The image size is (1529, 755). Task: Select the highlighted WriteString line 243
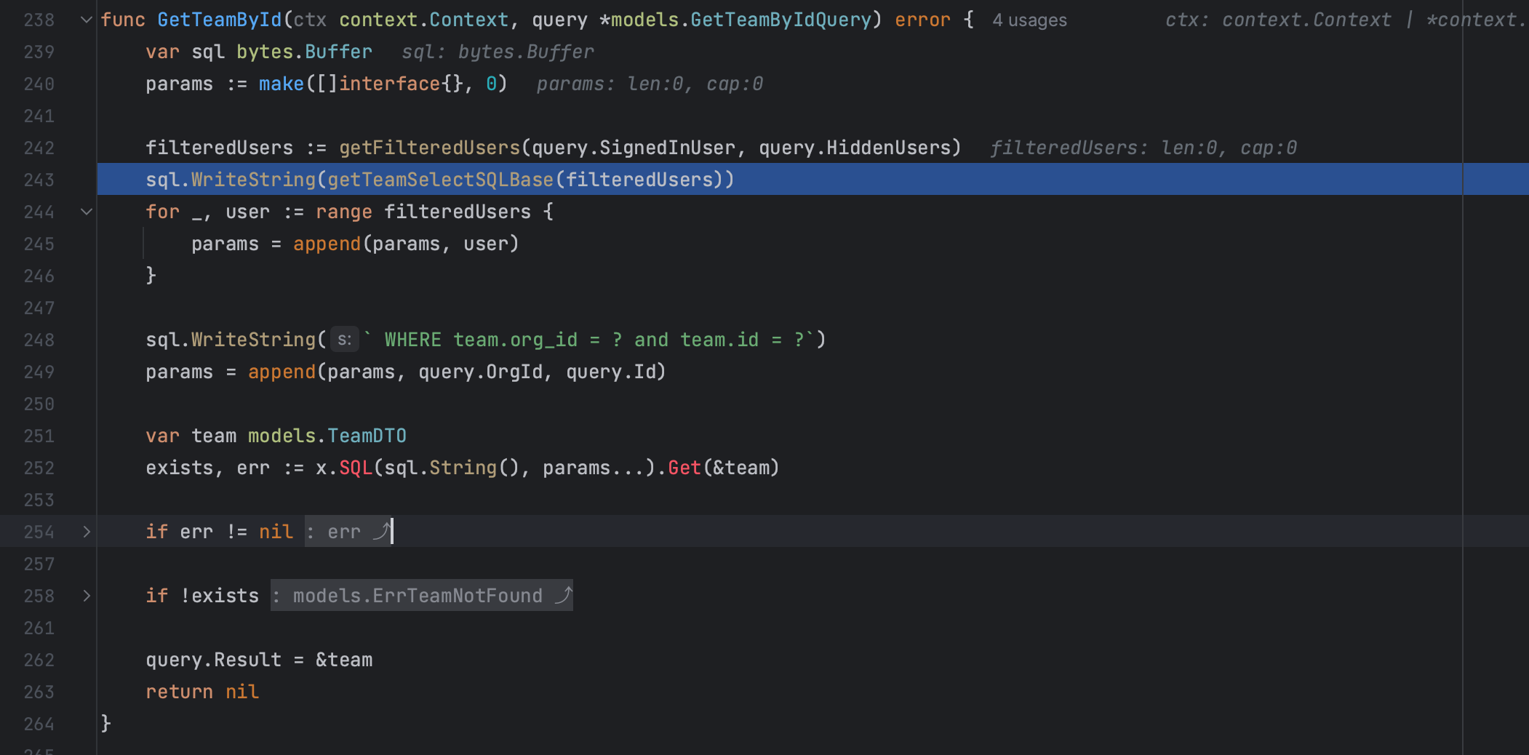point(439,179)
